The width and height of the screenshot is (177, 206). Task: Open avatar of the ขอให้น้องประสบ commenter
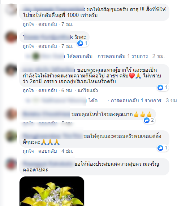pyautogui.click(x=11, y=164)
